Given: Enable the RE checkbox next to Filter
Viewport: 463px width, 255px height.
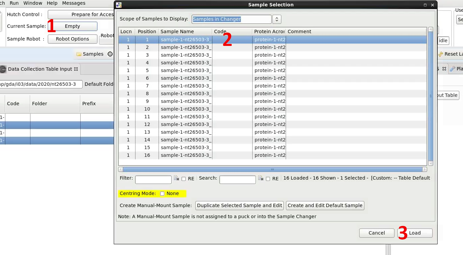Looking at the screenshot, I should [x=184, y=179].
